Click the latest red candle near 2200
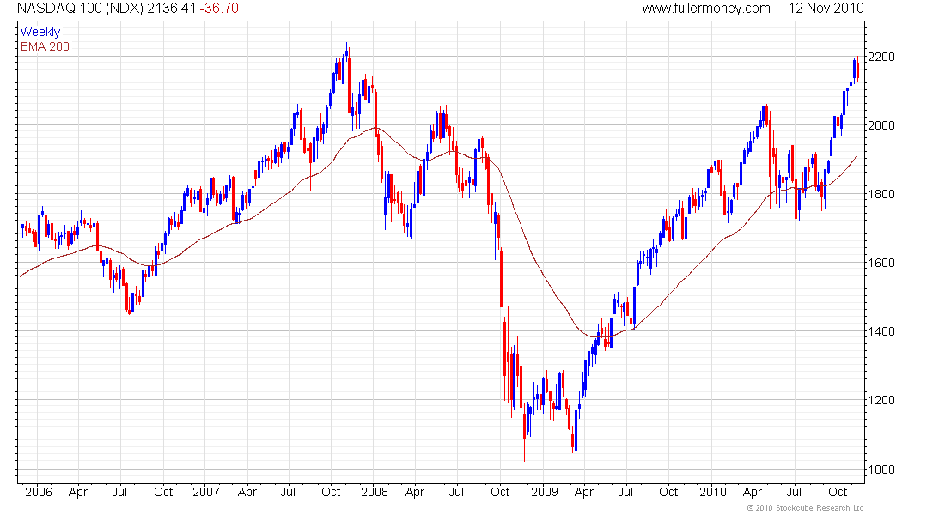Image resolution: width=945 pixels, height=515 pixels. pyautogui.click(x=857, y=70)
